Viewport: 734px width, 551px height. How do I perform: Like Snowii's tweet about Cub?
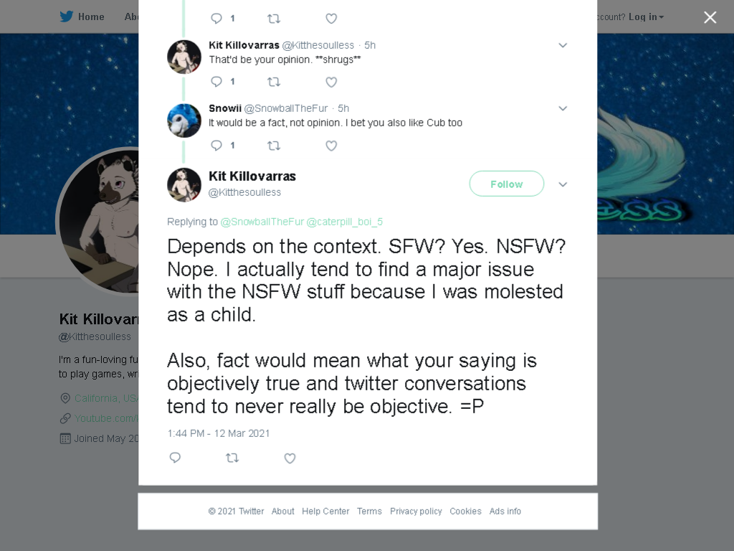(x=331, y=146)
